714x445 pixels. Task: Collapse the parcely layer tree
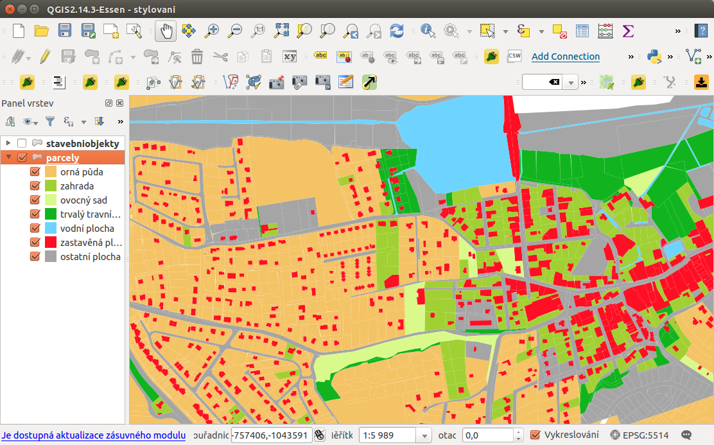(x=8, y=157)
